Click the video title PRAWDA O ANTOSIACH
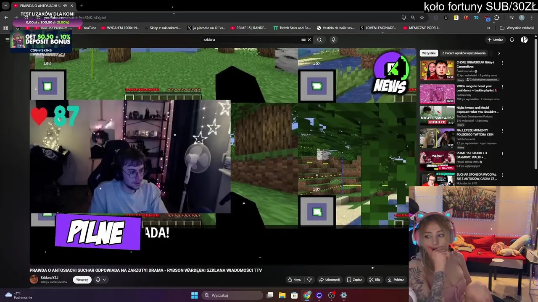This screenshot has width=538, height=302. [x=145, y=271]
